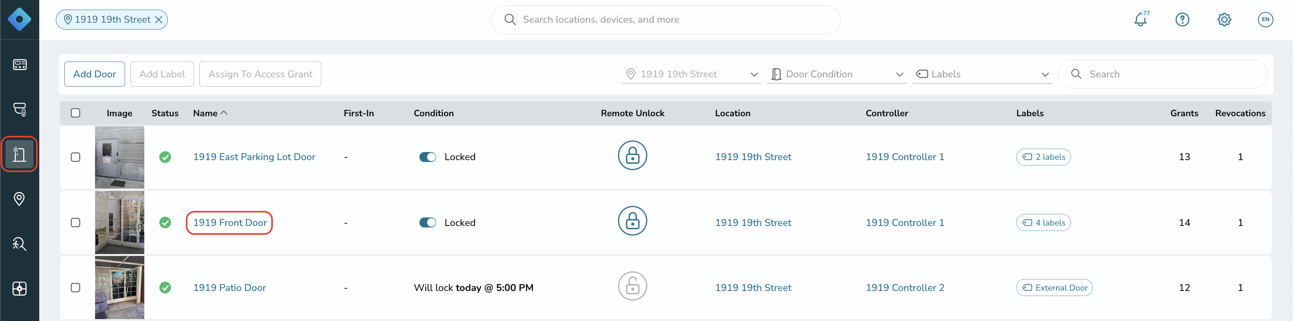Open location link in East Parking Lot row
The height and width of the screenshot is (321, 1293).
753,157
